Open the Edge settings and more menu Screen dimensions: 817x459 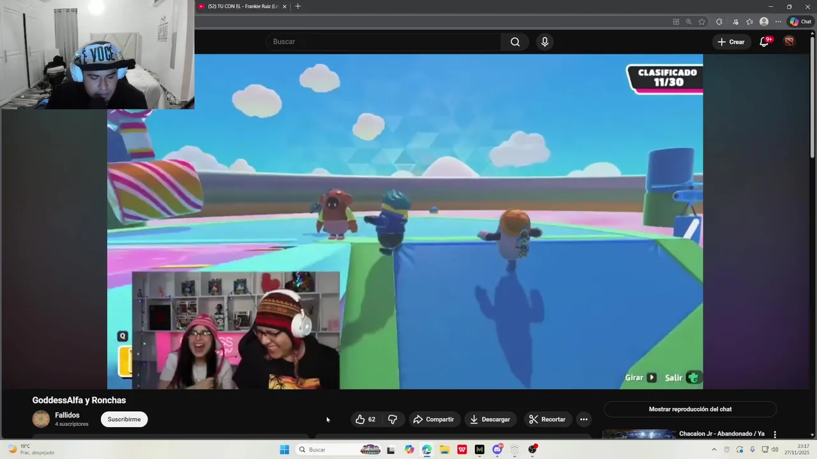[778, 22]
